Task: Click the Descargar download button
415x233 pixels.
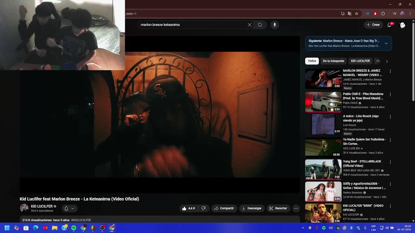Action: point(252,208)
